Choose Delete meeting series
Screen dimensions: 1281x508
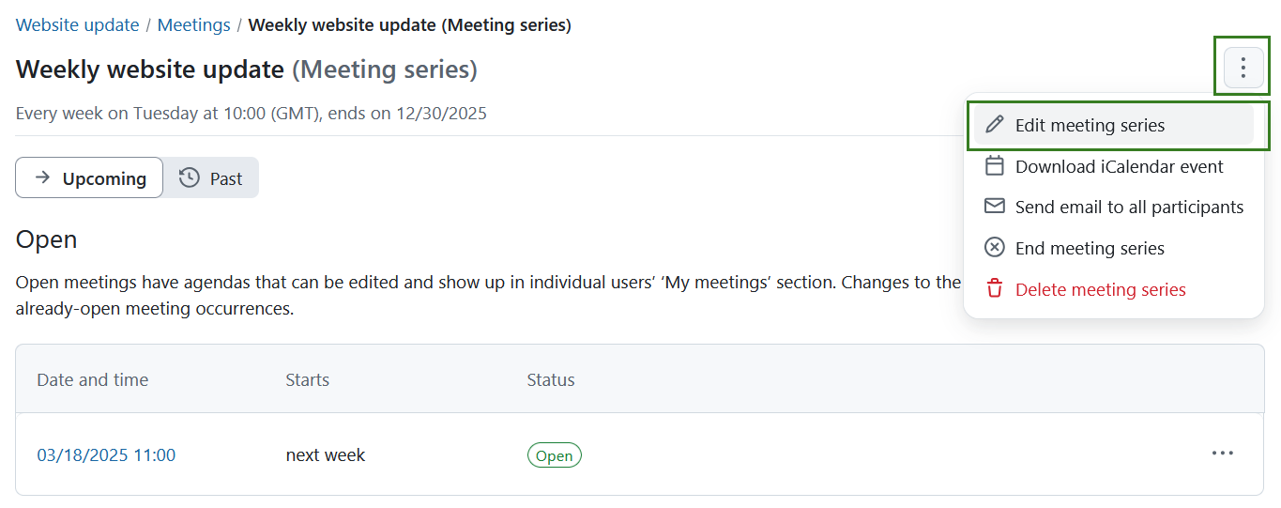pyautogui.click(x=1100, y=290)
